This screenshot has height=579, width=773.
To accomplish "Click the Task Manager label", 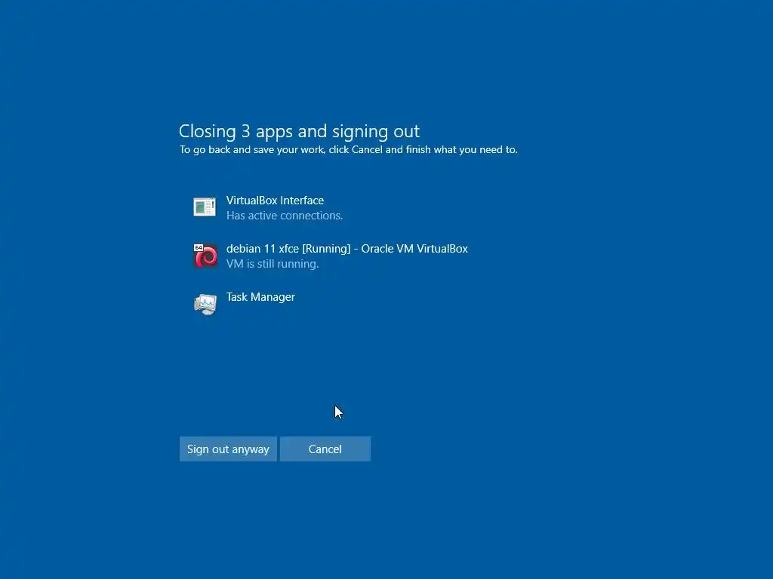I will [x=260, y=297].
